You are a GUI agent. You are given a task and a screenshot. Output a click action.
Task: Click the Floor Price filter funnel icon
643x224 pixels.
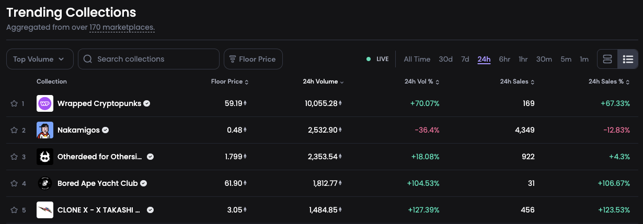pos(233,59)
